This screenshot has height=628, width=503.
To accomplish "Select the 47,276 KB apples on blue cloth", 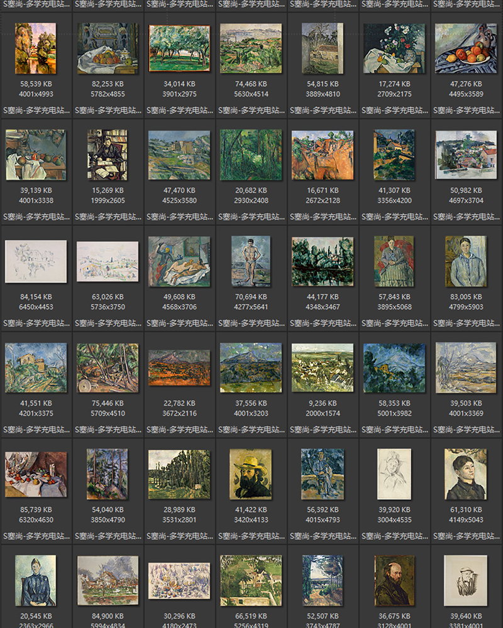I will pos(466,47).
